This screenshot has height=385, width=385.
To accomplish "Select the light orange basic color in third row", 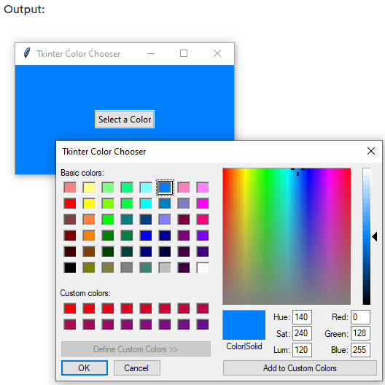I will [x=89, y=219].
